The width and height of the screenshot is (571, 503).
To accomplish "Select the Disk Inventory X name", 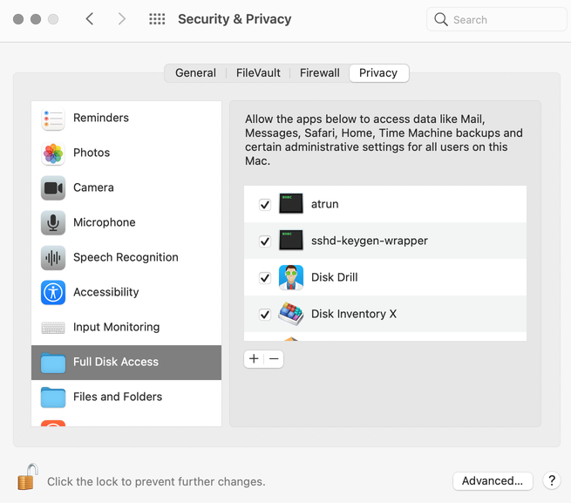I will pyautogui.click(x=354, y=314).
